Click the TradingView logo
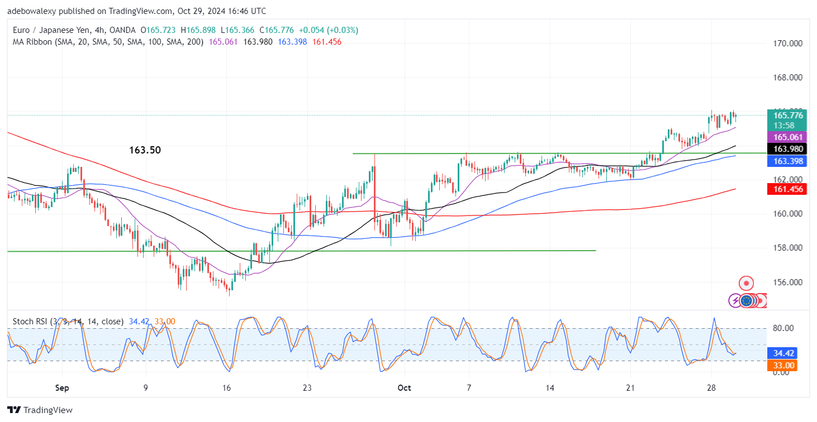 (x=40, y=410)
